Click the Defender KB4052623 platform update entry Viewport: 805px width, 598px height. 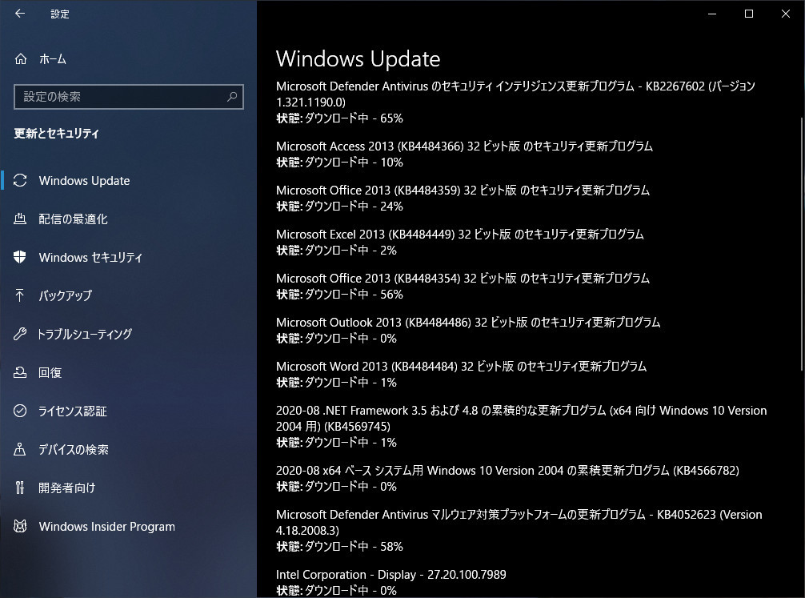pos(519,523)
